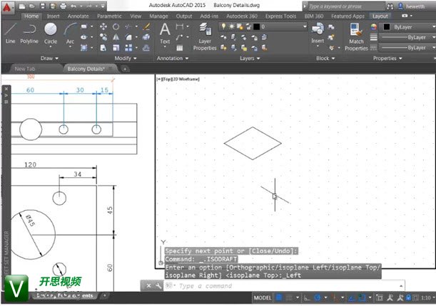Expand the Modify panel dropdown

coord(125,58)
